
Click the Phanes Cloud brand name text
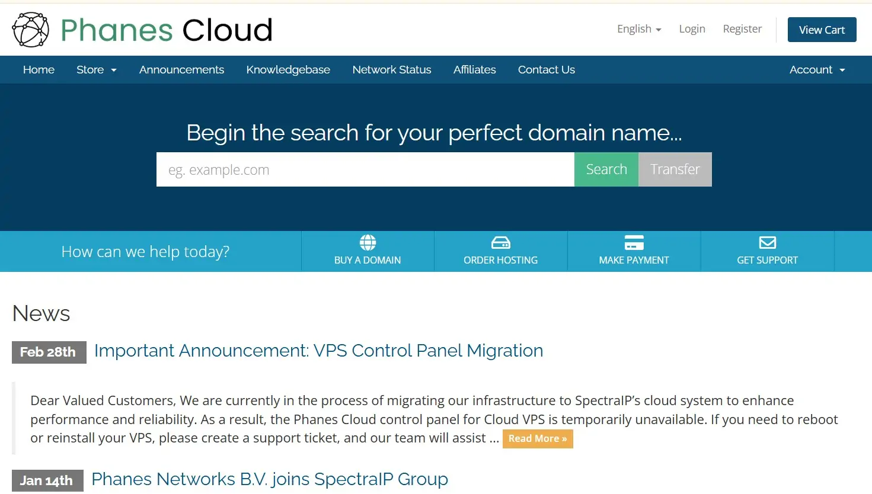(167, 30)
